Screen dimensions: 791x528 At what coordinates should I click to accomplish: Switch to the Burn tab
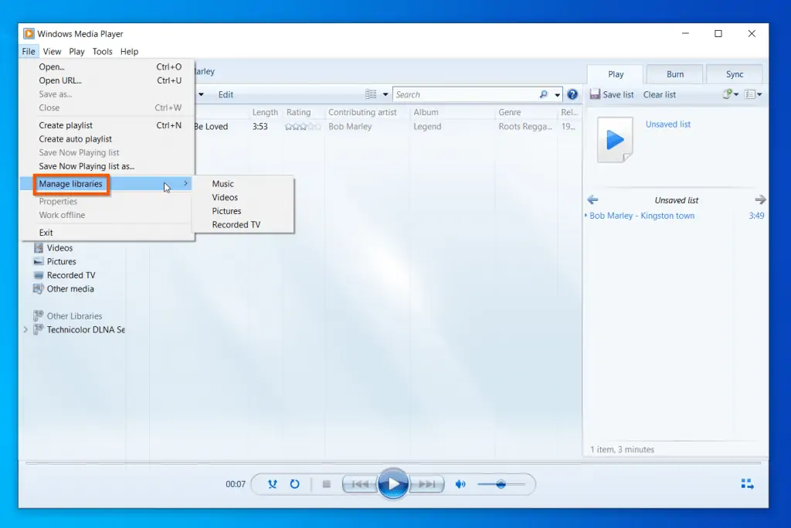tap(674, 73)
